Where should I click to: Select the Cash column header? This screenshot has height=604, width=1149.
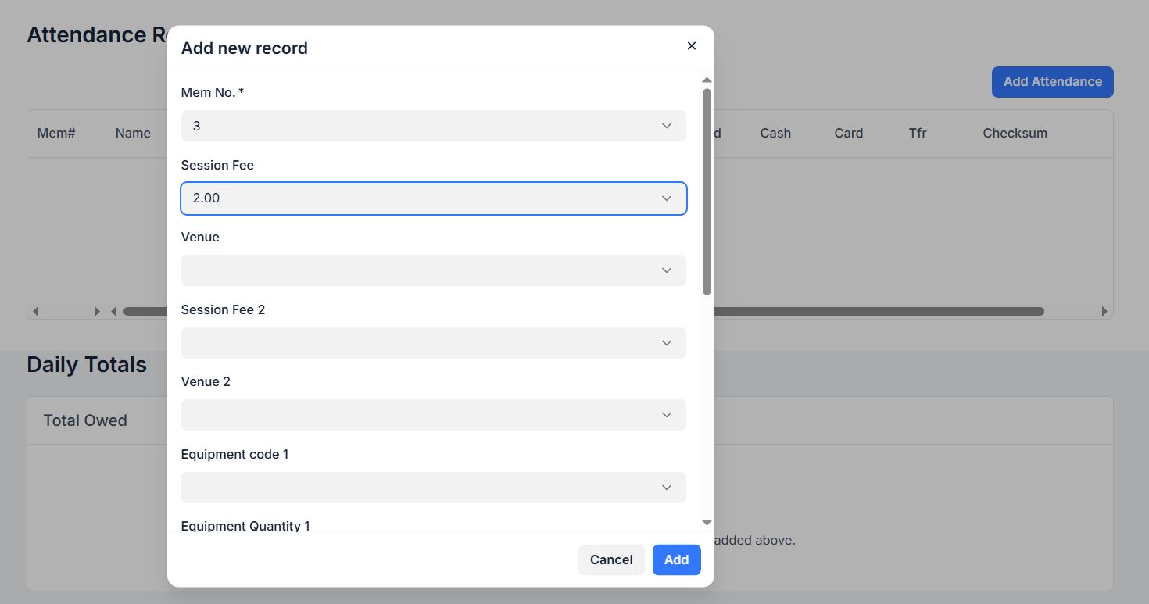coord(775,134)
